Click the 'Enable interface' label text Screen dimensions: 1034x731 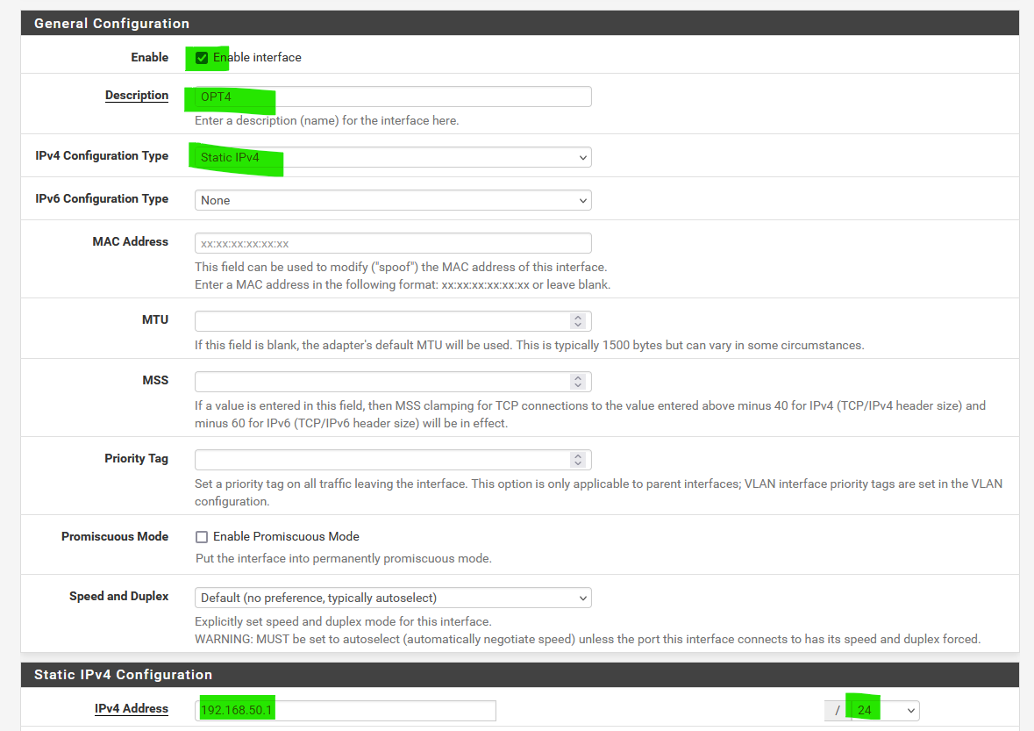click(x=257, y=57)
